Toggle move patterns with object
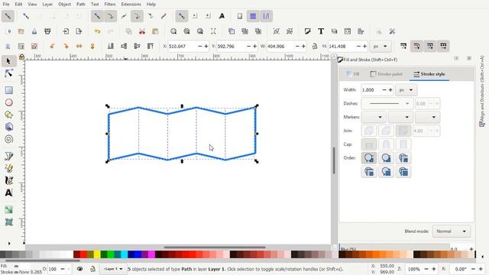 point(443,46)
